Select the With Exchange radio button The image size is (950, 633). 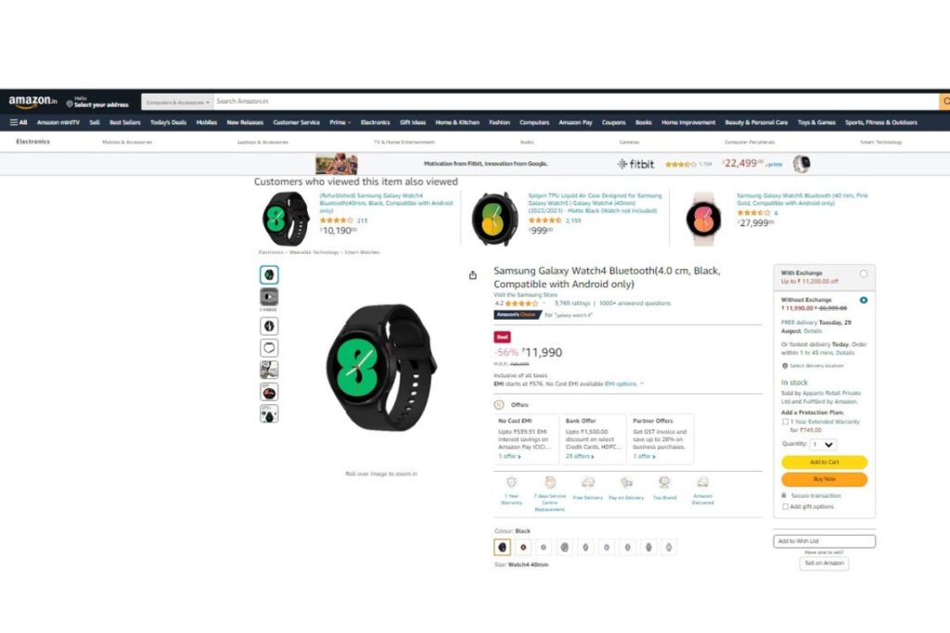coord(864,273)
